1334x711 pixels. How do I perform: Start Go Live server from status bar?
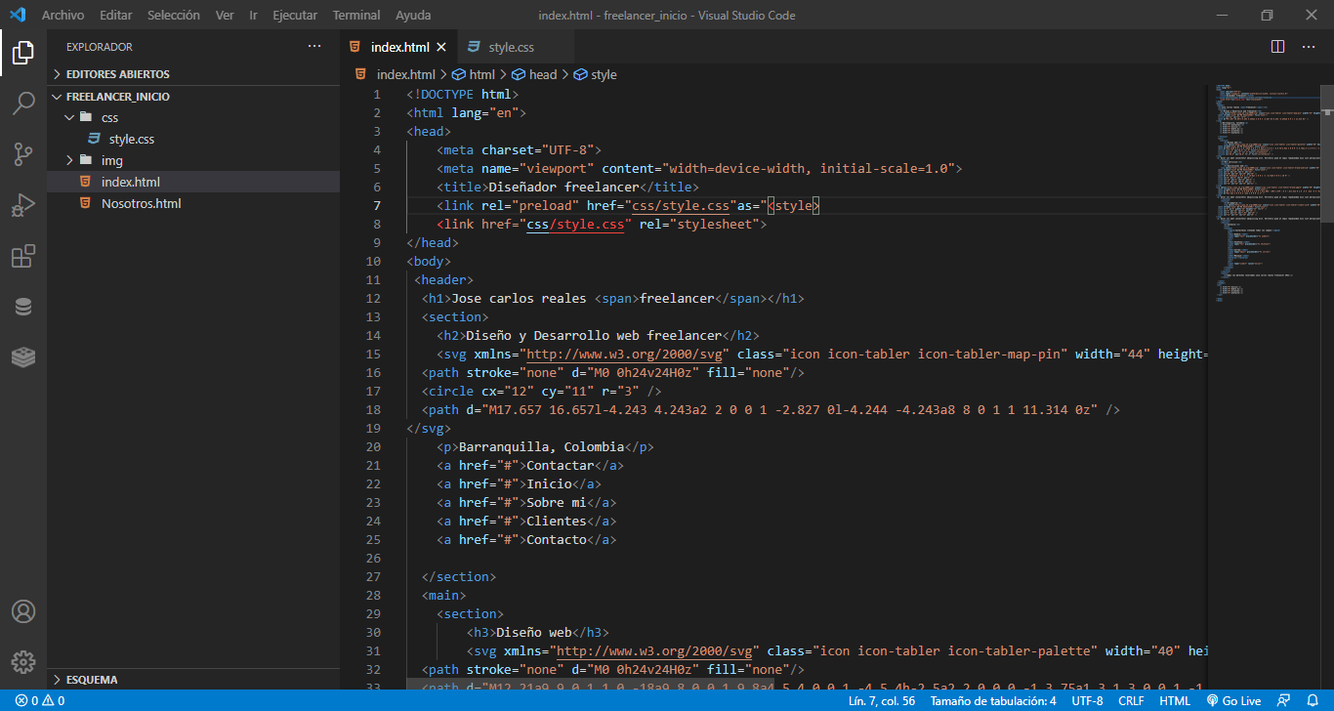1233,700
